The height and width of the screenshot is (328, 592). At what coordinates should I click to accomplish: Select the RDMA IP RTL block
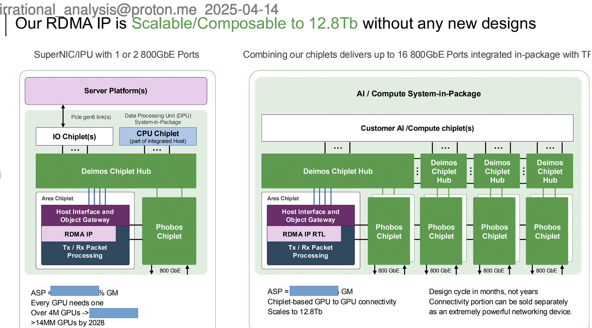tap(304, 234)
